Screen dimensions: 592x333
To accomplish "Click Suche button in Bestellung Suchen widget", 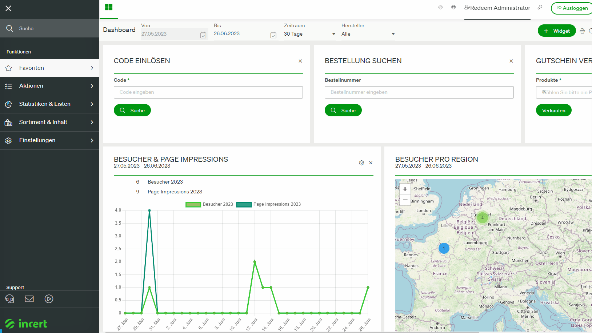I will (x=343, y=111).
